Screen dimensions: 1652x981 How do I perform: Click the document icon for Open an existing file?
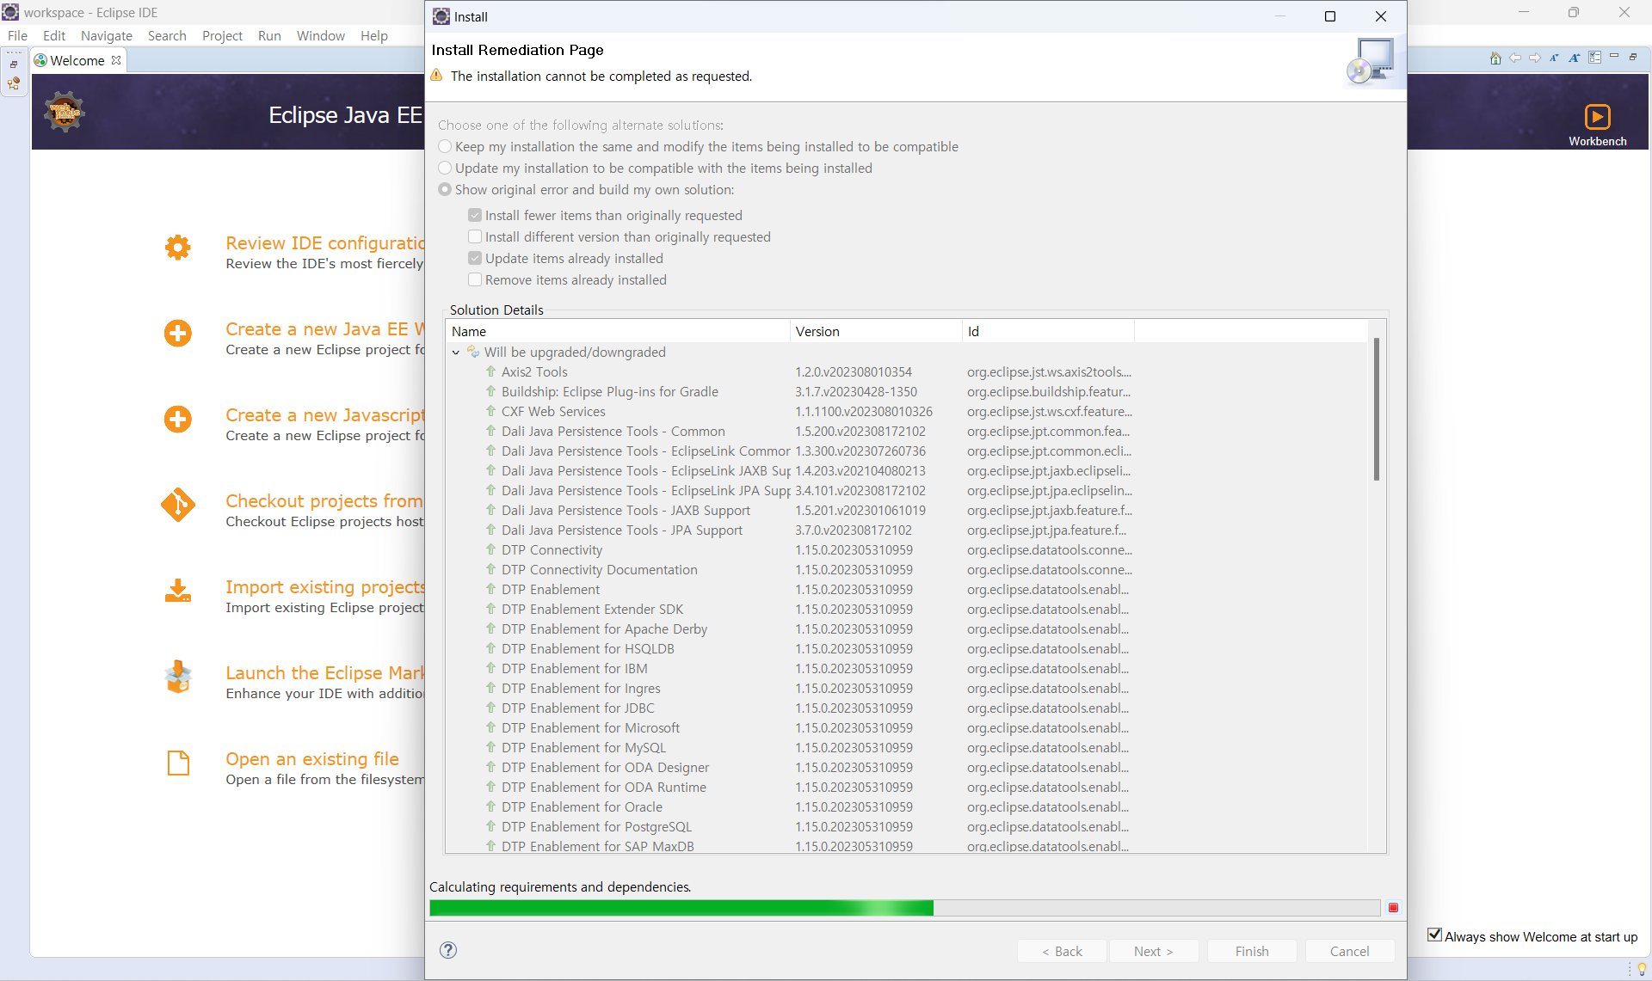pos(178,763)
